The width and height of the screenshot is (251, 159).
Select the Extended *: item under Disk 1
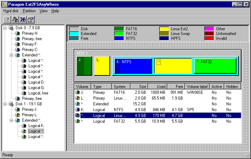click(x=31, y=120)
